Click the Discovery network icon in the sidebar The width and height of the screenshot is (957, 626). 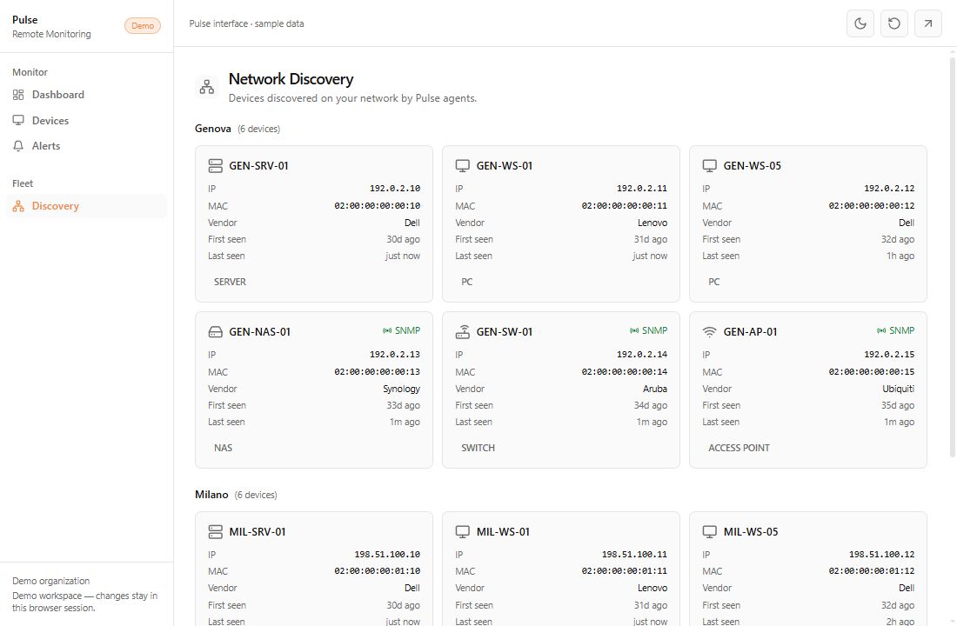click(18, 206)
